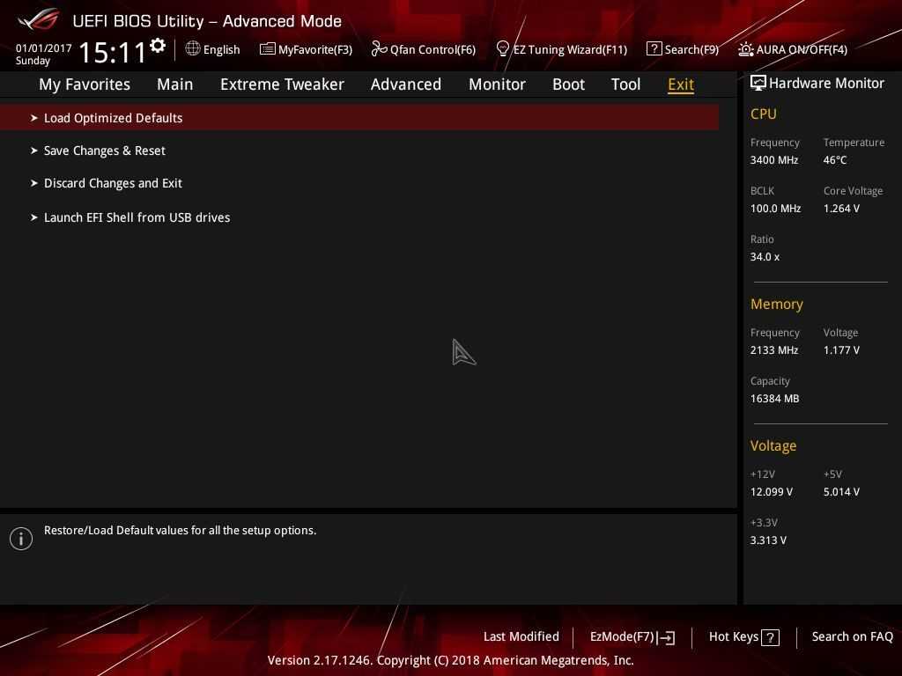Launch EFI Shell from USB drives
This screenshot has height=676, width=902.
(137, 217)
